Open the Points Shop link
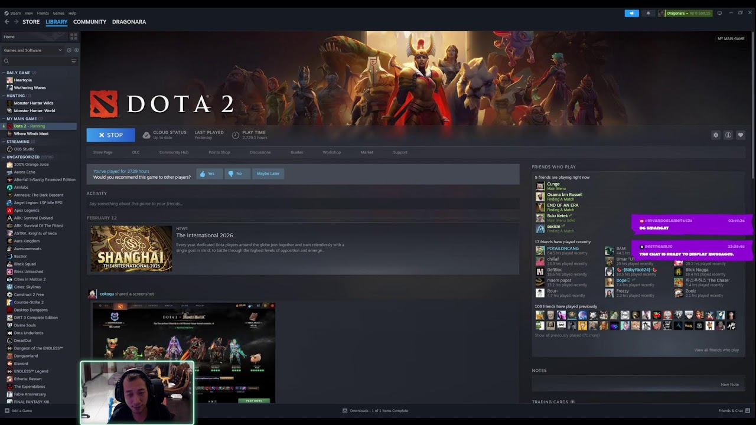This screenshot has height=425, width=756. point(219,152)
